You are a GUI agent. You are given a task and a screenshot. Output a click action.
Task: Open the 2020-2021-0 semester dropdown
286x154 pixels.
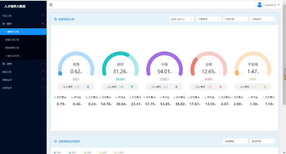(x=181, y=19)
